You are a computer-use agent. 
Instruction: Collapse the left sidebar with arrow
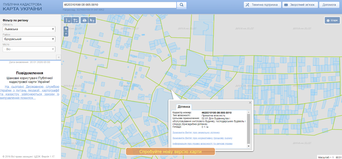pyautogui.click(x=59, y=57)
